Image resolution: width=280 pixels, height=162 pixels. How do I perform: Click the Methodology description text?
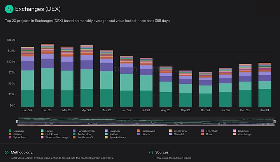click(62, 158)
